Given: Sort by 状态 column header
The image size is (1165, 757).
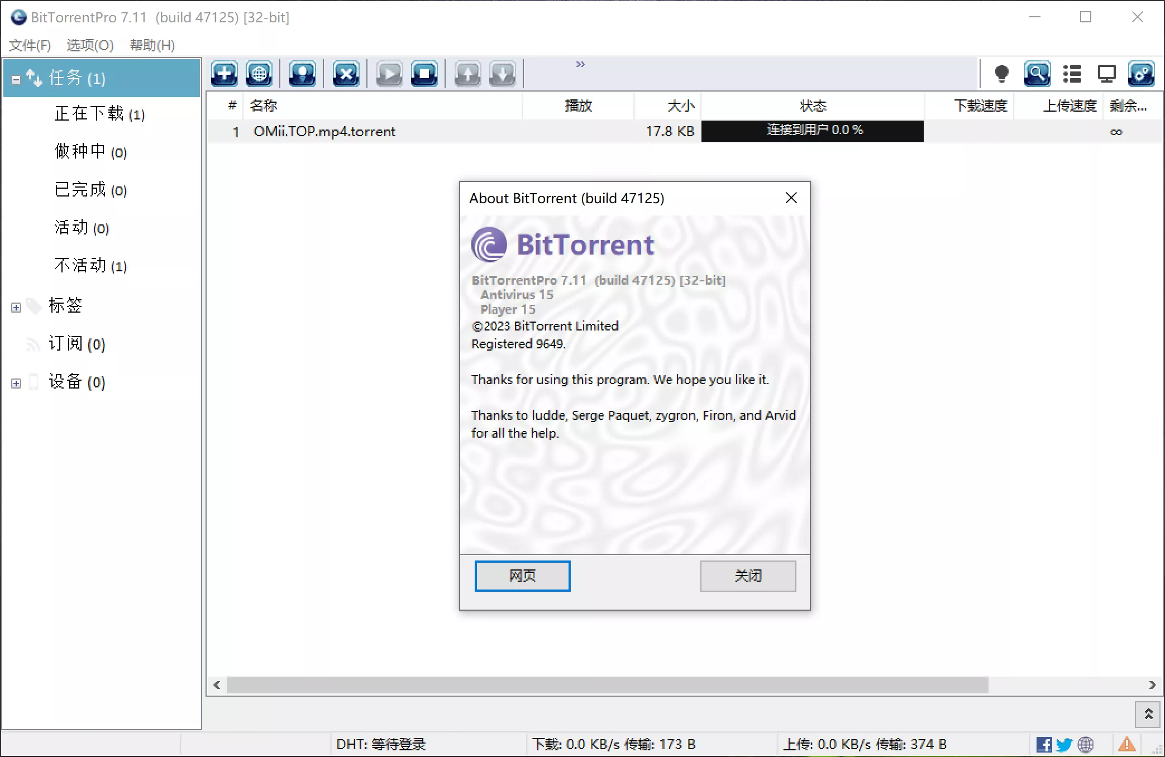Looking at the screenshot, I should tap(813, 106).
